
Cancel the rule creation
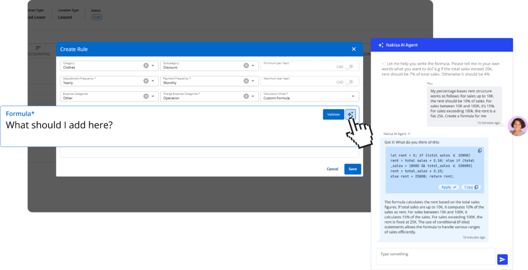tap(332, 169)
